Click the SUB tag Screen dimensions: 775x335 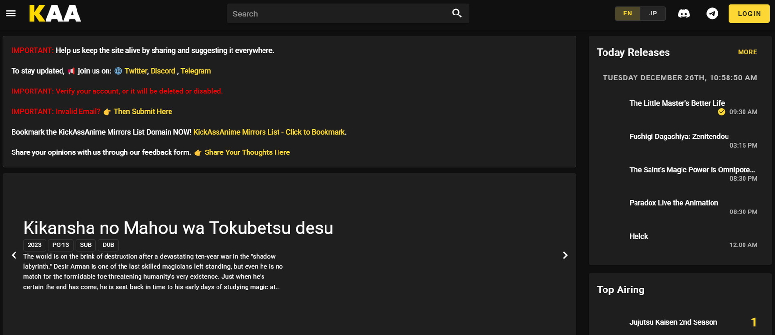(86, 245)
